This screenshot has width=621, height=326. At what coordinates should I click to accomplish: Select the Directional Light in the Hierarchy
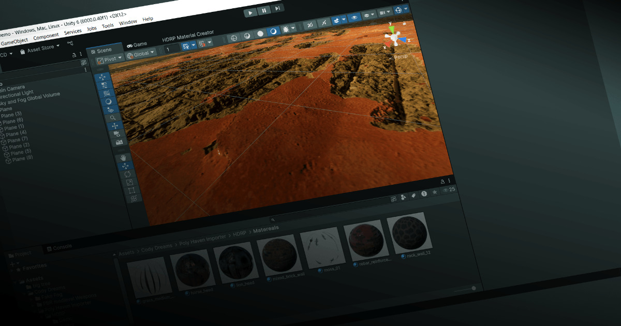click(17, 94)
